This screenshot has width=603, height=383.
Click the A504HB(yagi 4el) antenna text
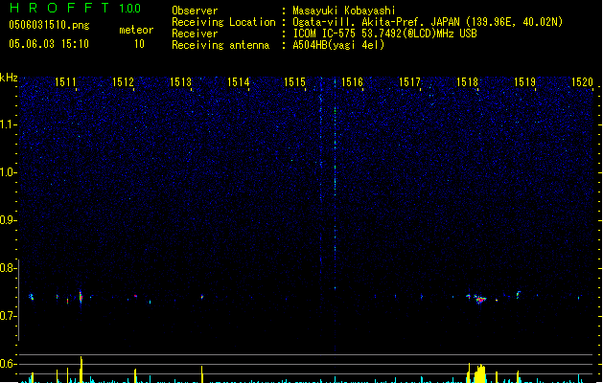pos(338,45)
